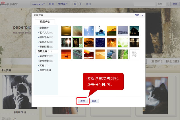Choose the red sunset sailboat theme

click(x=66, y=54)
